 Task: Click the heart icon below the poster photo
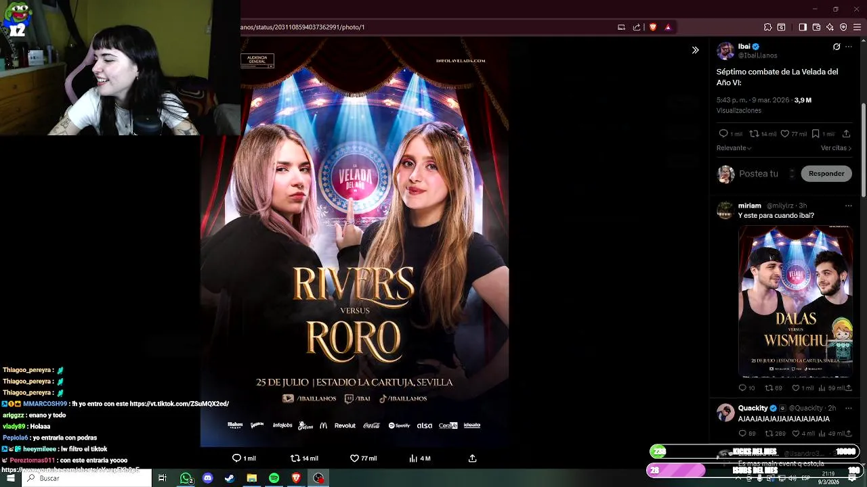(354, 458)
